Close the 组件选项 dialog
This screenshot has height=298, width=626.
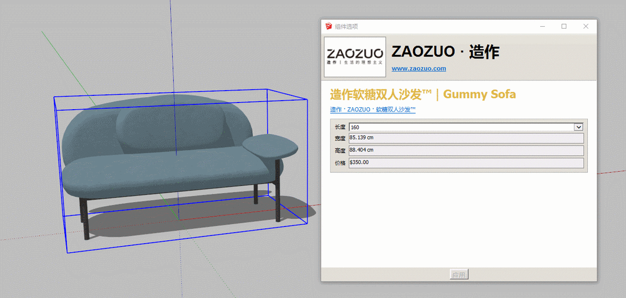click(585, 26)
